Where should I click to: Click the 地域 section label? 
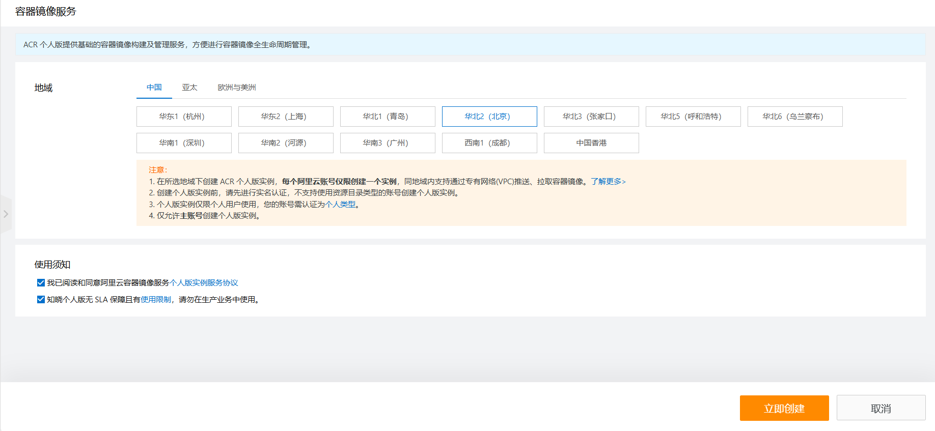click(43, 88)
